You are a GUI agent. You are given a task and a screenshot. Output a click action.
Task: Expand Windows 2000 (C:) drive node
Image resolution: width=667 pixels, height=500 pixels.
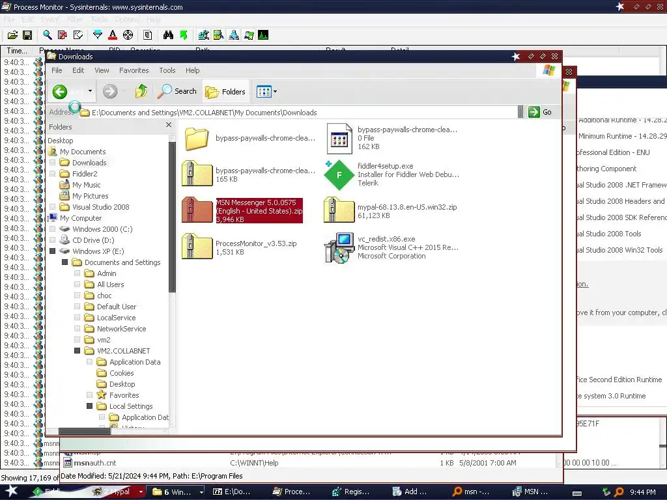pos(53,229)
